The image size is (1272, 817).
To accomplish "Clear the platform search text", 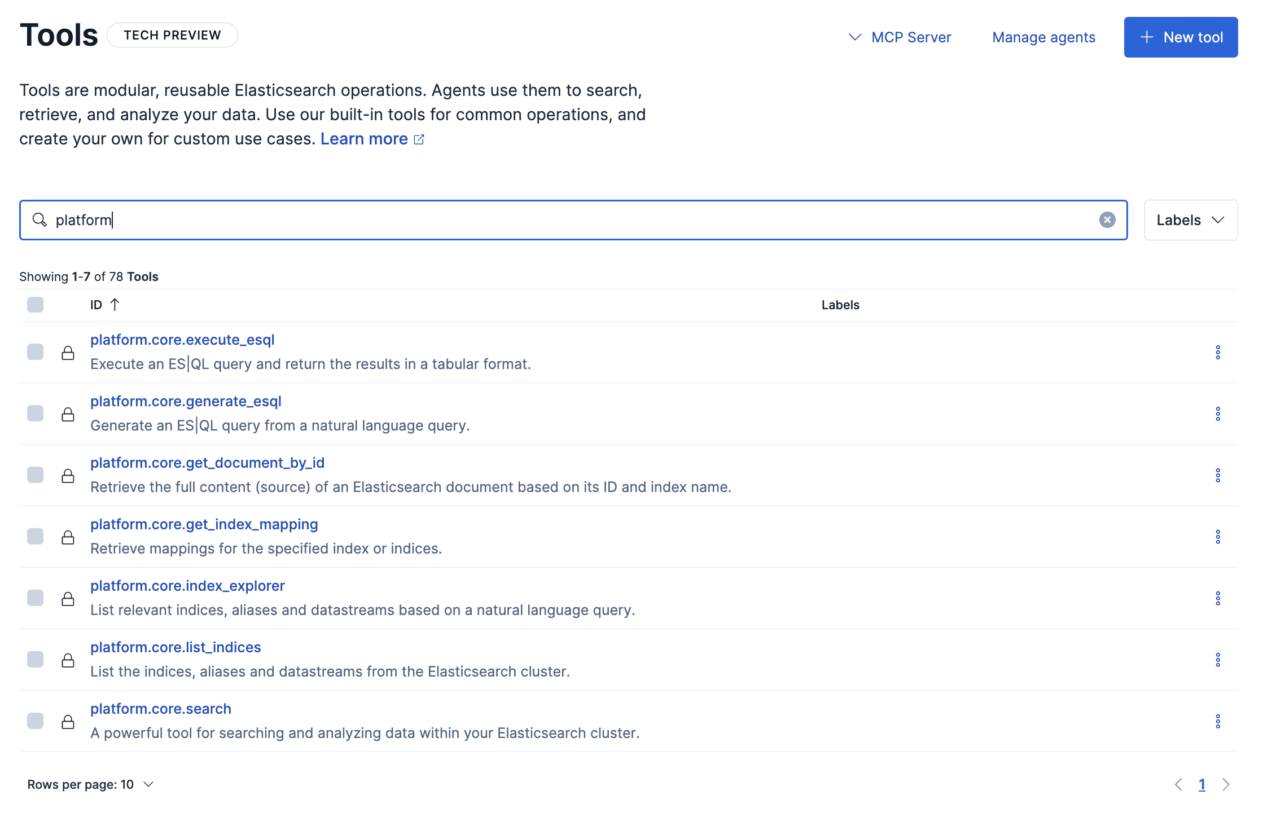I will tap(1107, 220).
